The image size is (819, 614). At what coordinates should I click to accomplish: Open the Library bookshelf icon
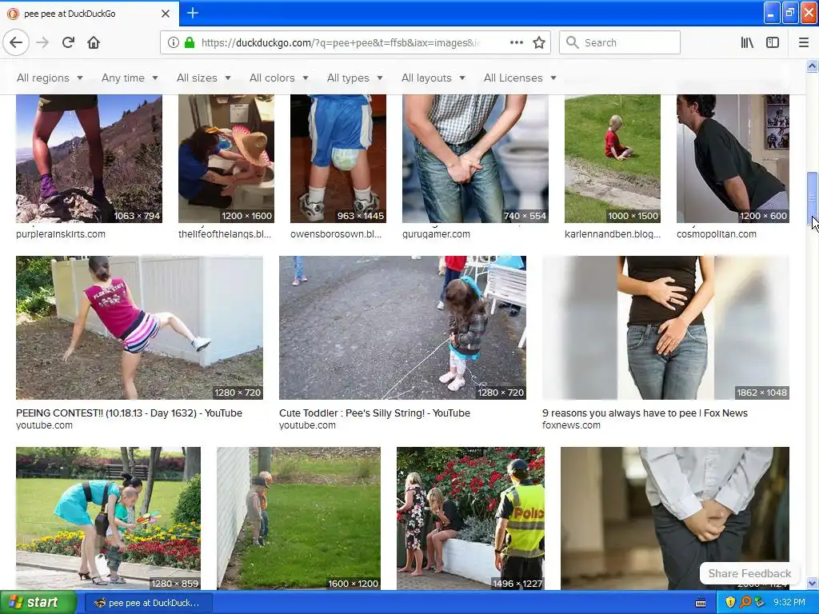coord(747,43)
